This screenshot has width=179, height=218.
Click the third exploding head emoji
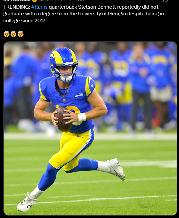20,34
